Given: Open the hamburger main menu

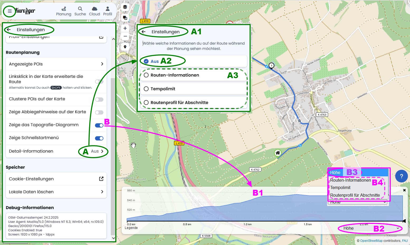Looking at the screenshot, I should tap(9, 11).
